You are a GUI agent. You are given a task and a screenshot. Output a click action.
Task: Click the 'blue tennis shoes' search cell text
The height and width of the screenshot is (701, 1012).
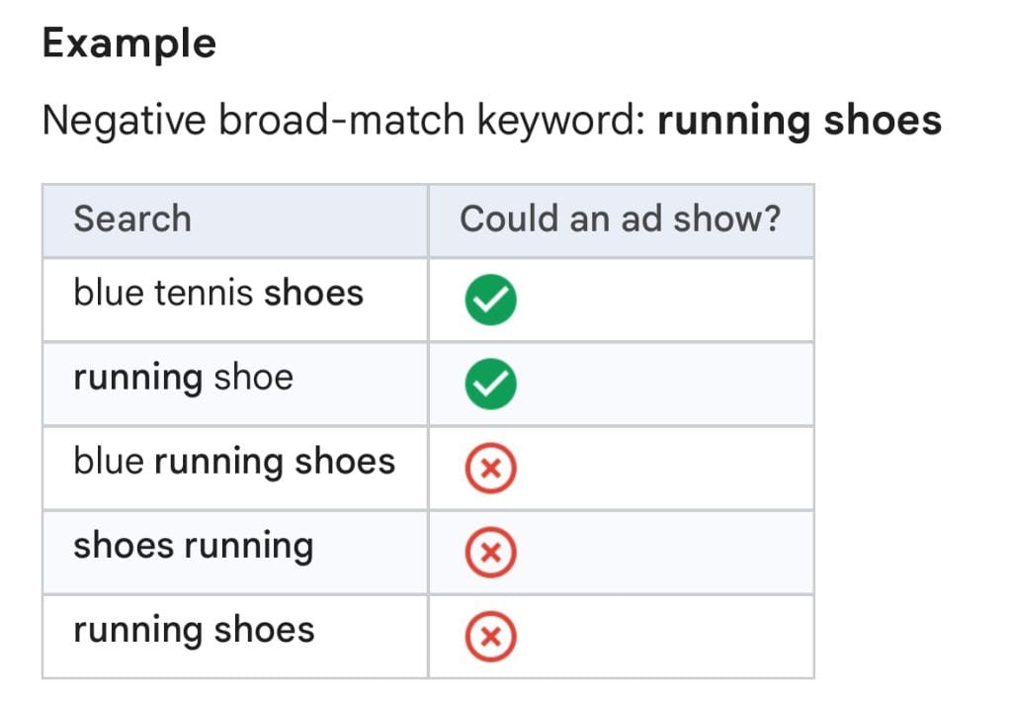[x=218, y=293]
